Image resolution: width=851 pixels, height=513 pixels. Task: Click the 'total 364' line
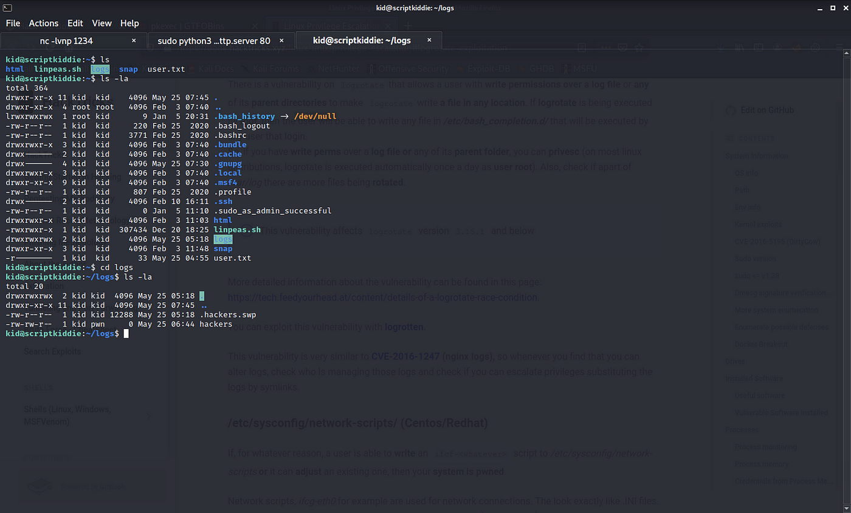click(x=26, y=88)
